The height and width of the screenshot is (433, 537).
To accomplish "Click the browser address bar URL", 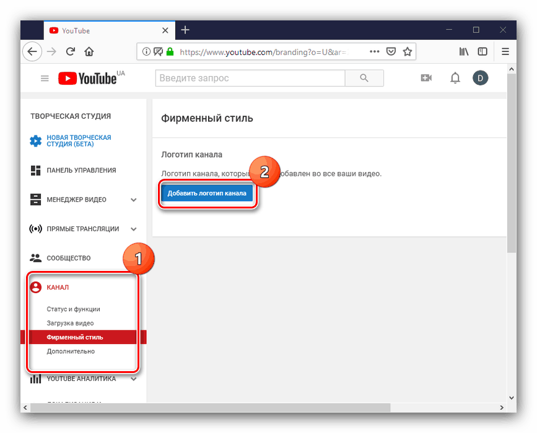I will [x=264, y=52].
